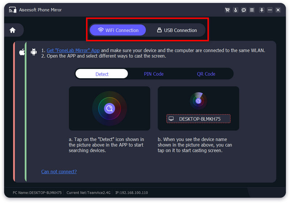Click the Aiseesoft Phone Mirror logo icon
This screenshot has width=290, height=203.
pyautogui.click(x=13, y=10)
